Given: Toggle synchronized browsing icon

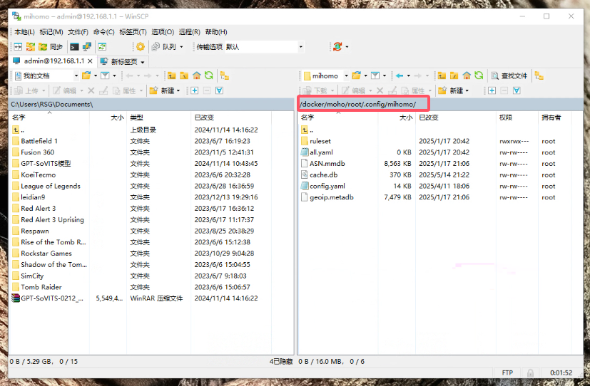Looking at the screenshot, I should point(31,46).
